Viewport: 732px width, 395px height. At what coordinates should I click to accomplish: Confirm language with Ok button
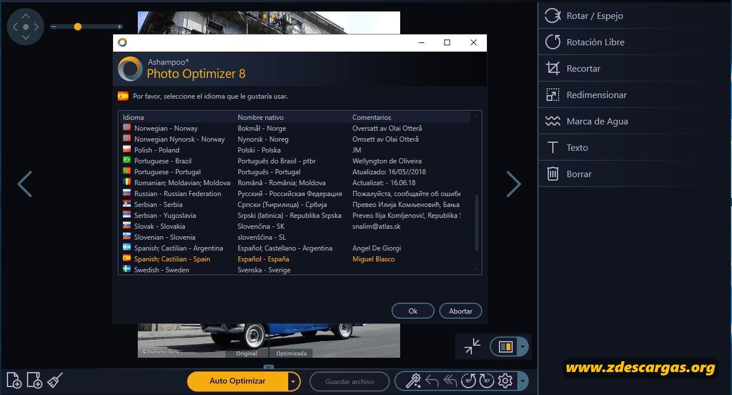(413, 311)
